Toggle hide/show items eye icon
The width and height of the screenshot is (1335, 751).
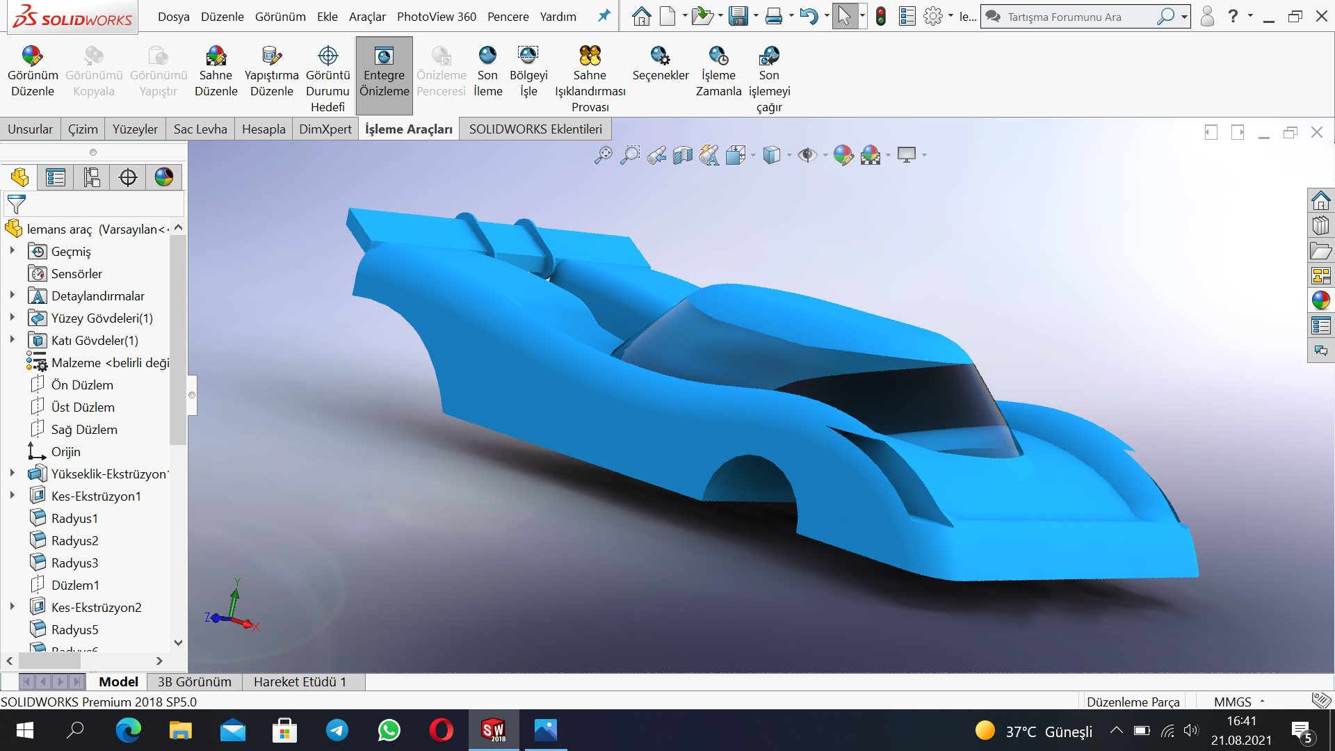pos(807,155)
